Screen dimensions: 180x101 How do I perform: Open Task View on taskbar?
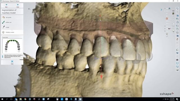[x=11, y=99]
